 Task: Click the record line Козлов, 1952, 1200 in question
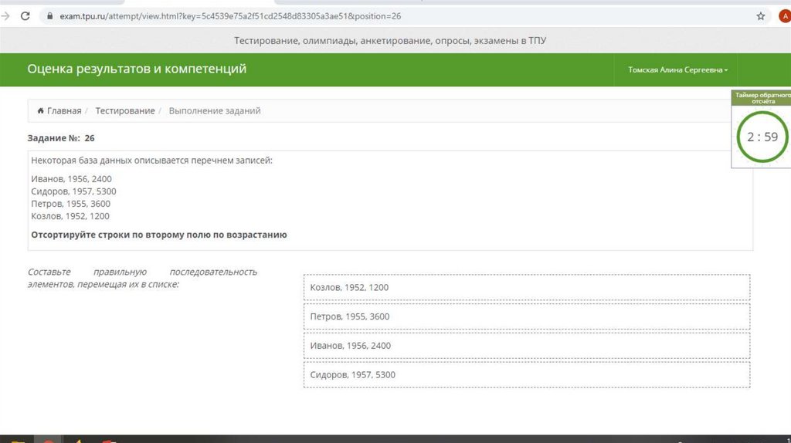(x=70, y=216)
